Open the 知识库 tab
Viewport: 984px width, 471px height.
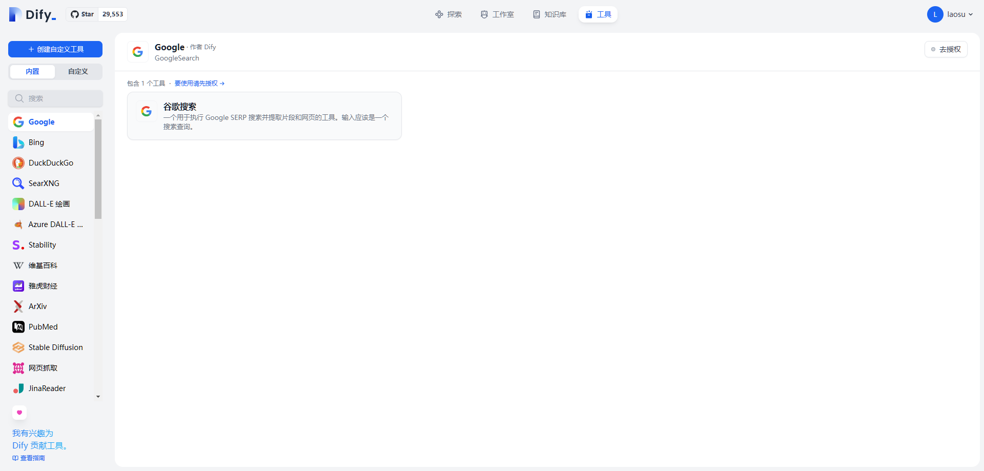549,14
